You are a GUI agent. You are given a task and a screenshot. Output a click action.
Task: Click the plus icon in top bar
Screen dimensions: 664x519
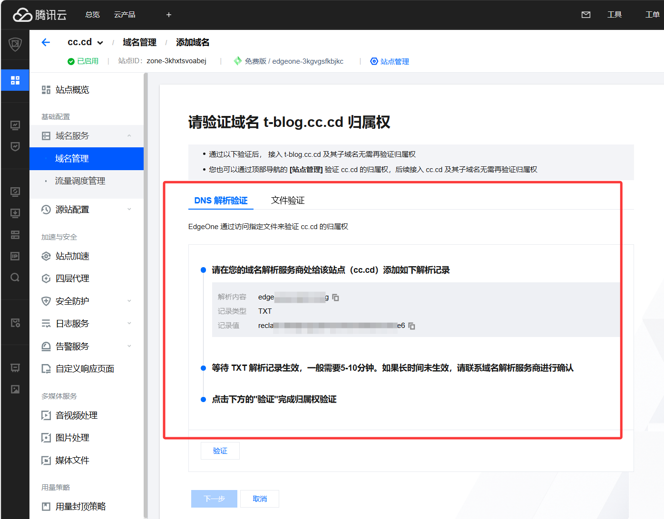point(169,15)
